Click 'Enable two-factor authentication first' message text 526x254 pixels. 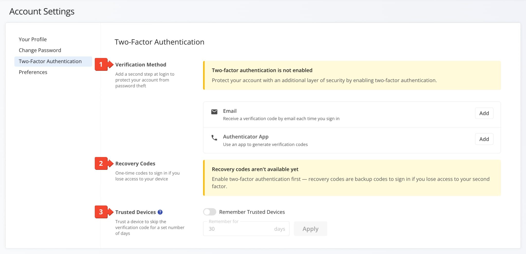351,183
